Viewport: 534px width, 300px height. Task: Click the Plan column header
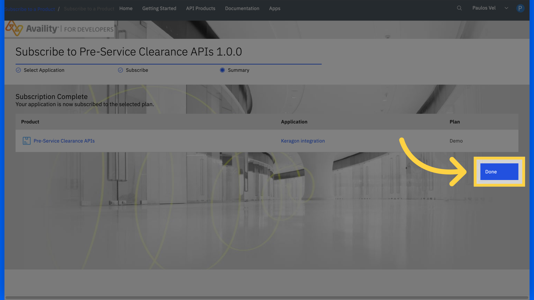455,122
